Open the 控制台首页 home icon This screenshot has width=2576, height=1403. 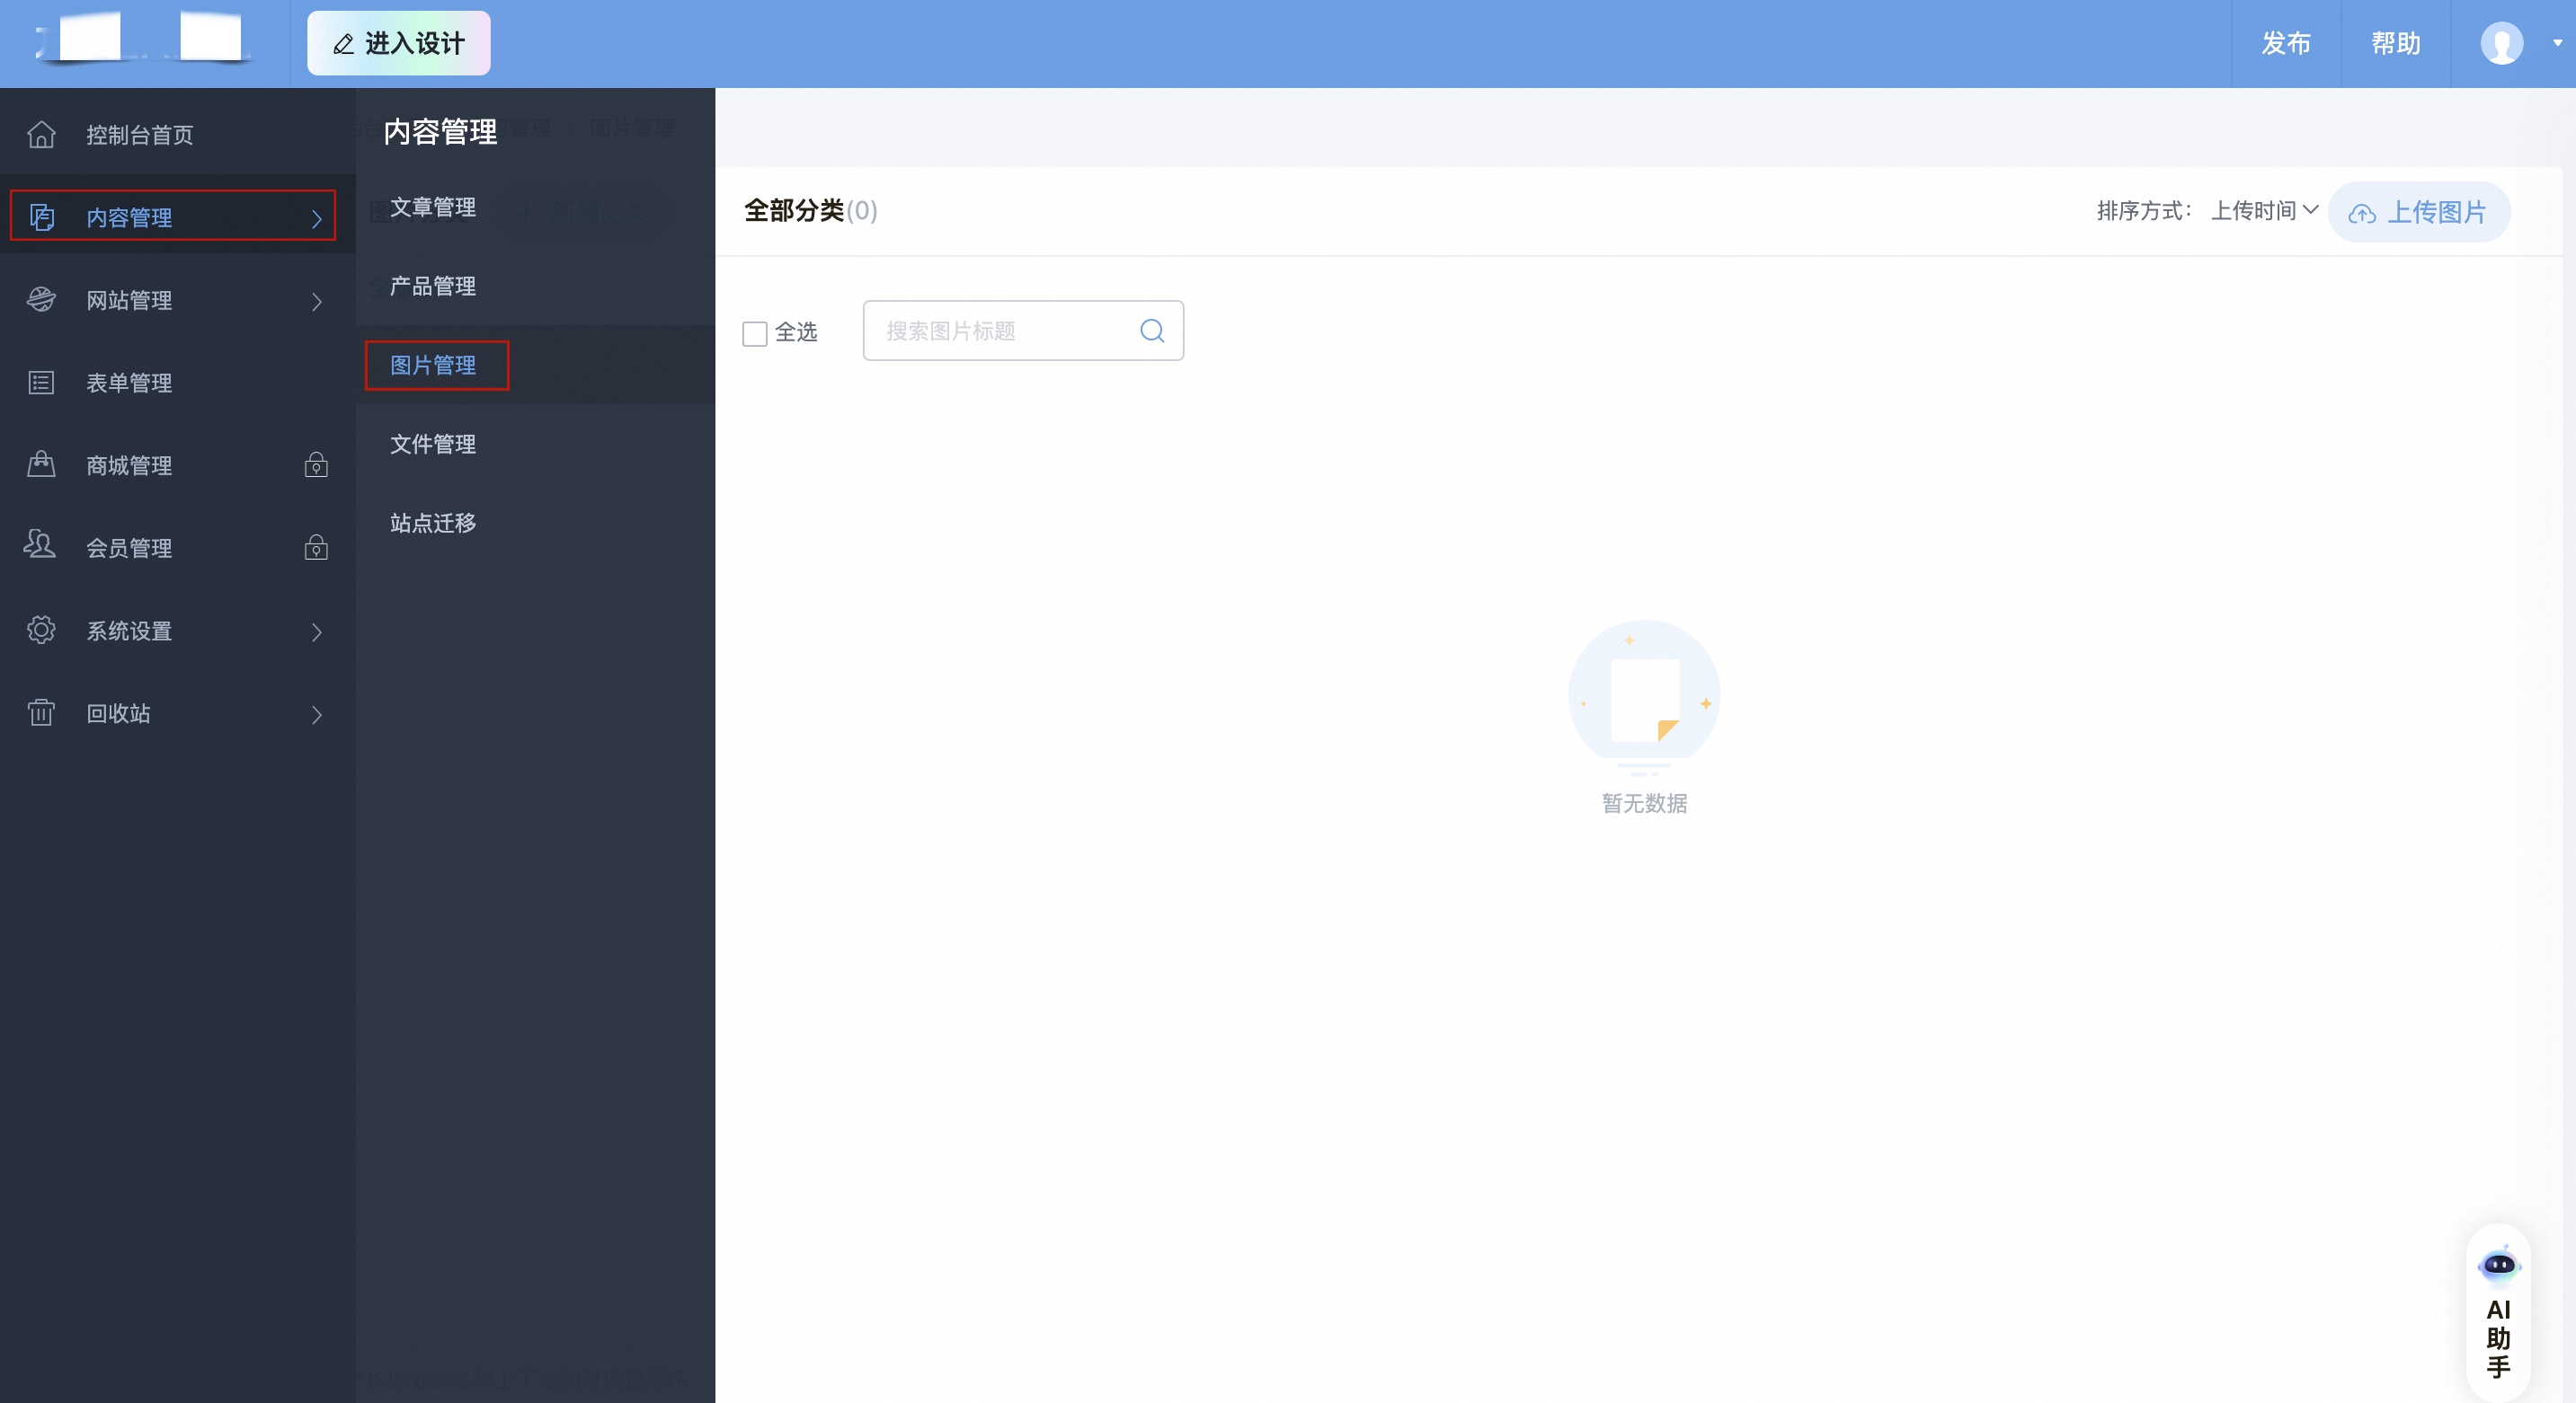coord(41,133)
